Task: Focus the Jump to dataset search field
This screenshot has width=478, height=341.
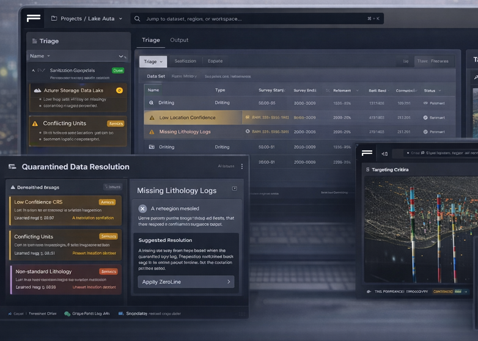Action: [x=257, y=18]
